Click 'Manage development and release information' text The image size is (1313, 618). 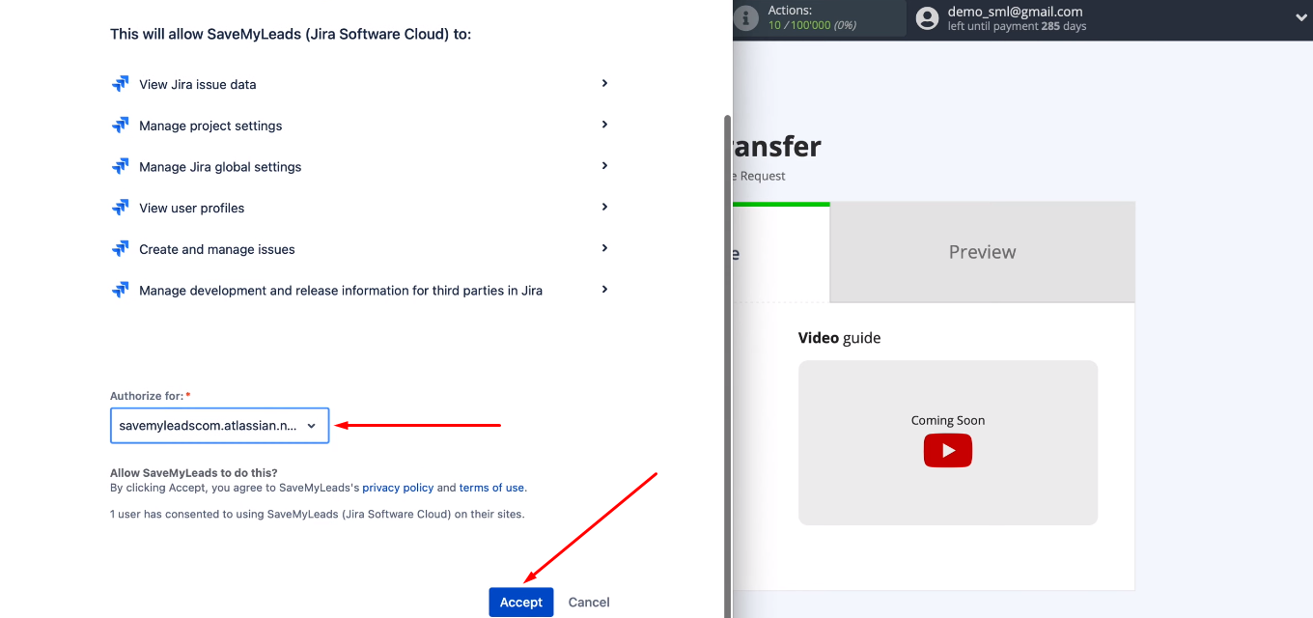[341, 290]
